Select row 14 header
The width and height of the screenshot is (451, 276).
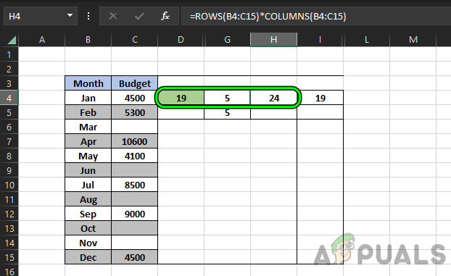[x=9, y=243]
